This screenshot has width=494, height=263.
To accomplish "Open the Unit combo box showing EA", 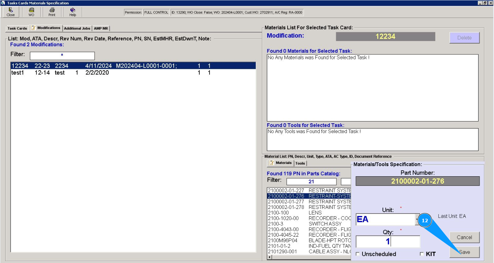I will pyautogui.click(x=388, y=219).
